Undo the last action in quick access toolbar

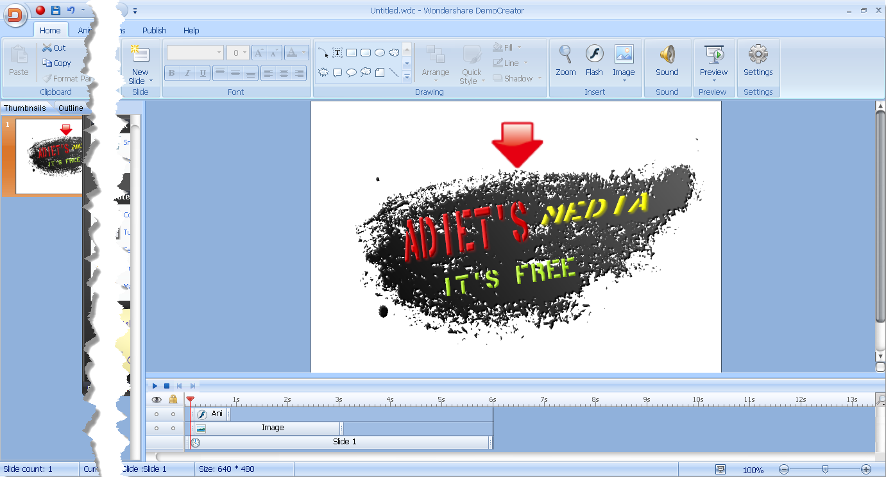[x=71, y=10]
